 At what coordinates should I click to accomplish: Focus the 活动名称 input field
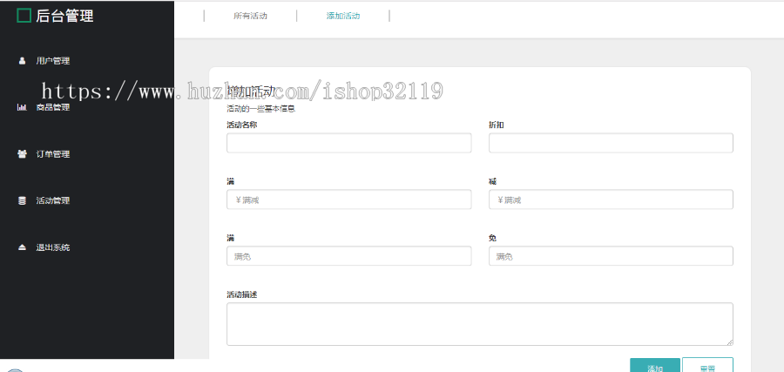click(x=349, y=143)
